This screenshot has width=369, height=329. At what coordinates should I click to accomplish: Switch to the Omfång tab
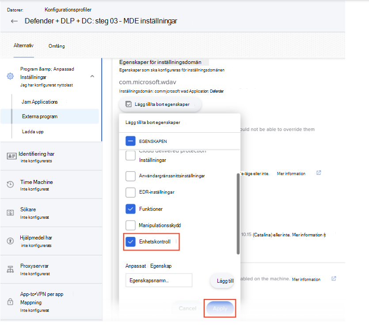(x=57, y=46)
